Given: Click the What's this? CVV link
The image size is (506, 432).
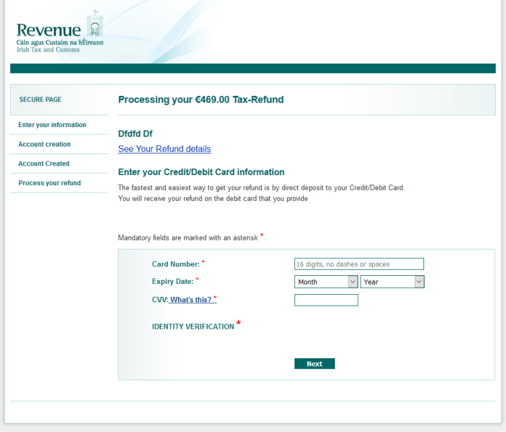Looking at the screenshot, I should click(x=191, y=299).
